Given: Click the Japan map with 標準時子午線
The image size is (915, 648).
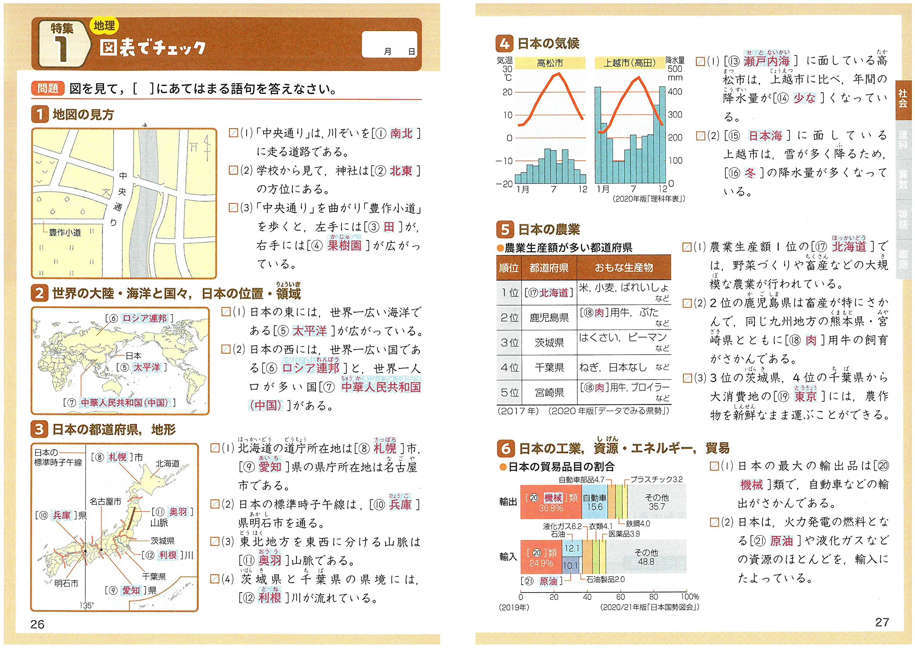Looking at the screenshot, I should 114,527.
